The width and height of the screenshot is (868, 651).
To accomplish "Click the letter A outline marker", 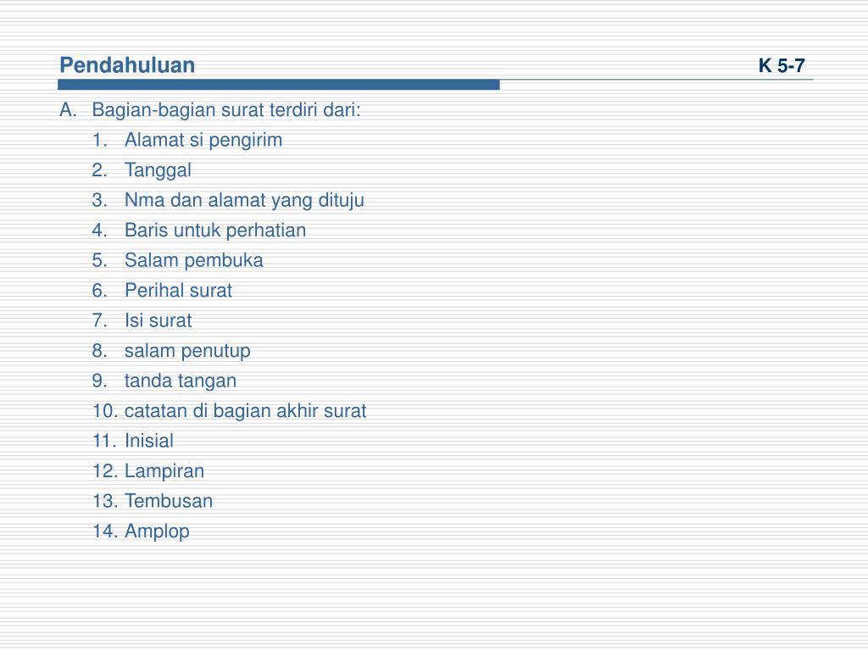I will pyautogui.click(x=68, y=110).
